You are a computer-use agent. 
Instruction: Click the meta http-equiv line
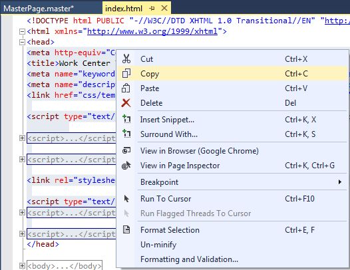tap(71, 53)
